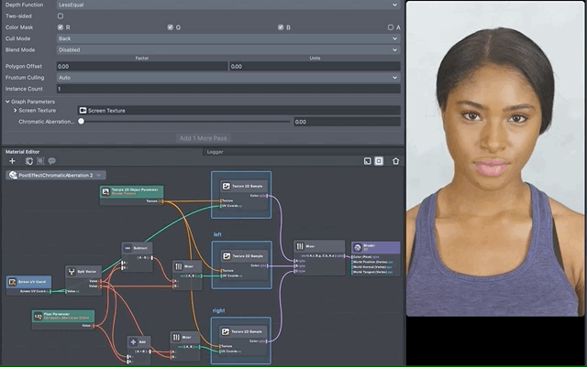
Task: Click the comment bubble icon in Material Editor
Action: tap(52, 161)
